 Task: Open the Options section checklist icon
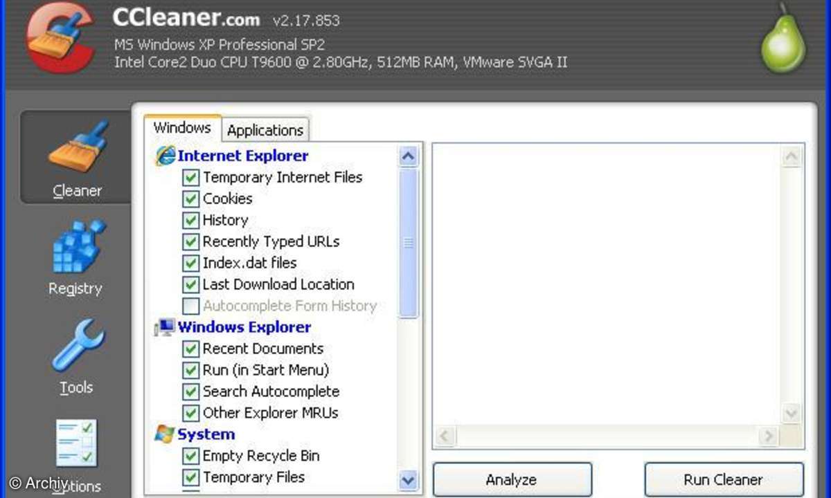click(x=77, y=443)
